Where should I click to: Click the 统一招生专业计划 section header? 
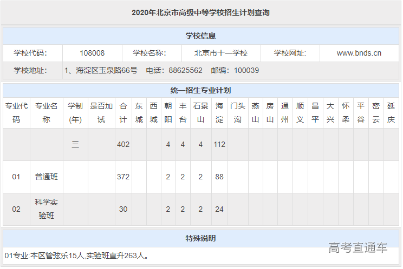tap(201, 90)
